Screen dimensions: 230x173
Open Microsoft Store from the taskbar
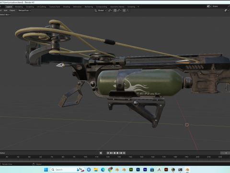click(152, 170)
